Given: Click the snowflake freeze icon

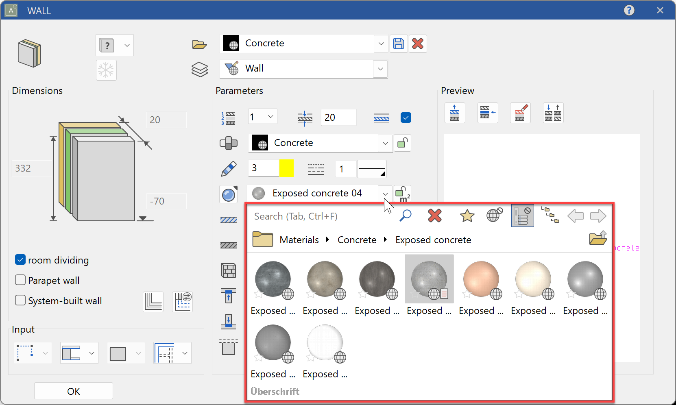Looking at the screenshot, I should (x=106, y=70).
